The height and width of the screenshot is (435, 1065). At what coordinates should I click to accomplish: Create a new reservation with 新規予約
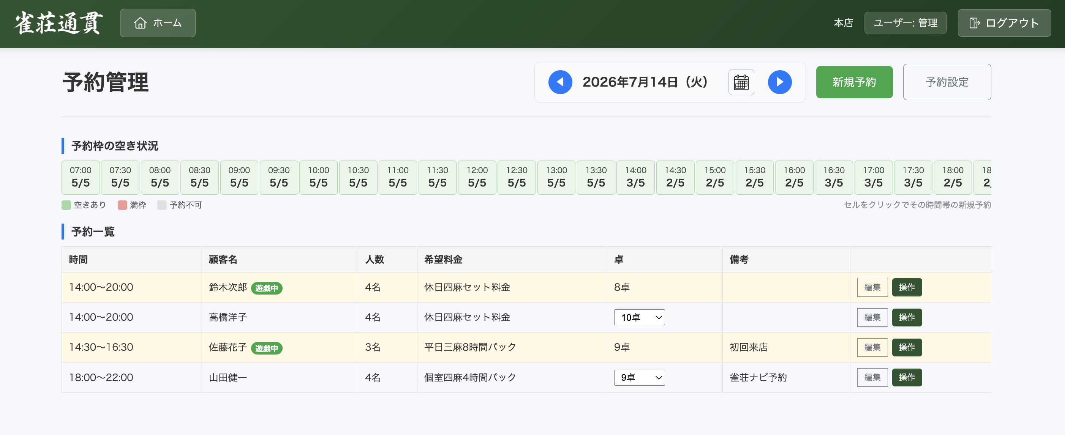click(x=854, y=82)
